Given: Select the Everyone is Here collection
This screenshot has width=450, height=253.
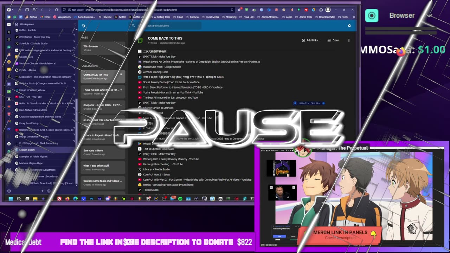Looking at the screenshot, I should (103, 152).
